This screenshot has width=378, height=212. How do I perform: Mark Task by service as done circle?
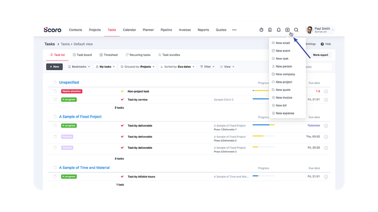tap(326, 100)
